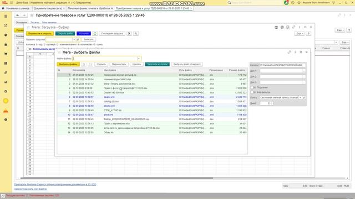Adjust Дней value with stepper arrows
355x199 pixels.
pos(271,103)
